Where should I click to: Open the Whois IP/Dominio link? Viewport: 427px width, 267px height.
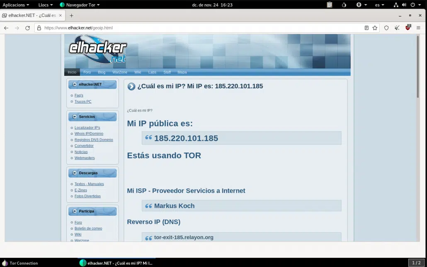click(x=89, y=134)
